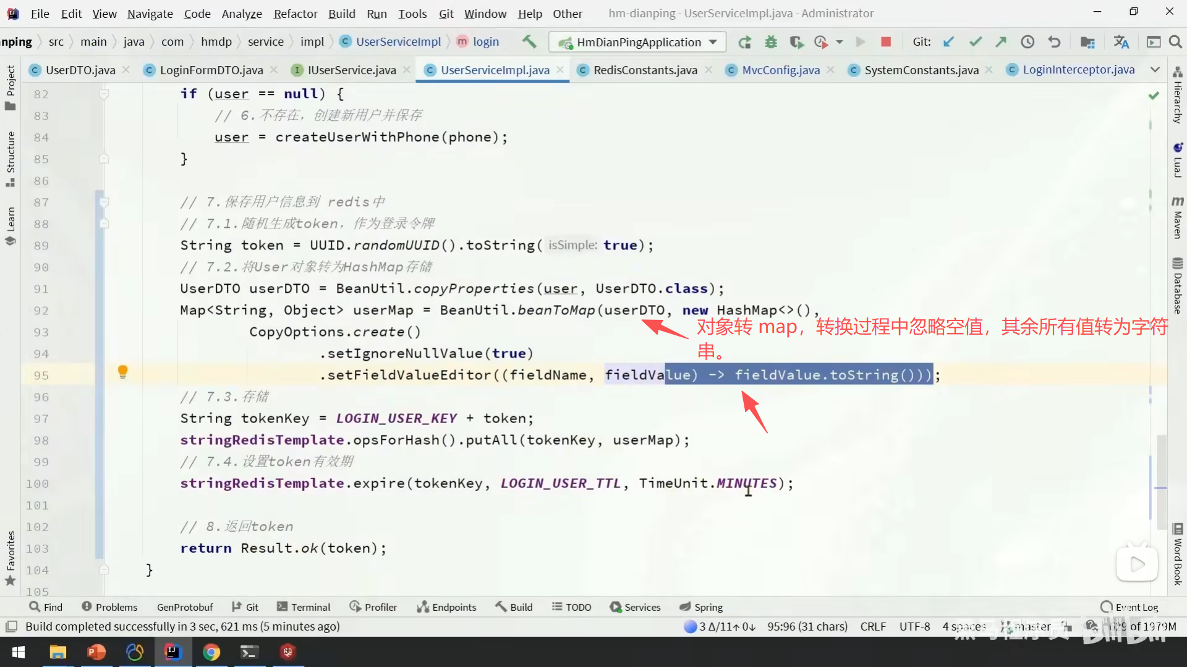Click the lightbulb intention icon on line 95
Screen dimensions: 1187x667
tap(122, 371)
